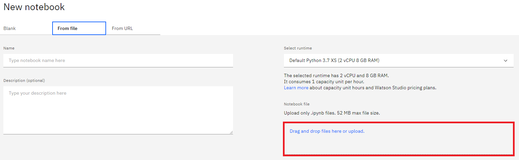Click the 'New notebook' heading text

pyautogui.click(x=34, y=7)
